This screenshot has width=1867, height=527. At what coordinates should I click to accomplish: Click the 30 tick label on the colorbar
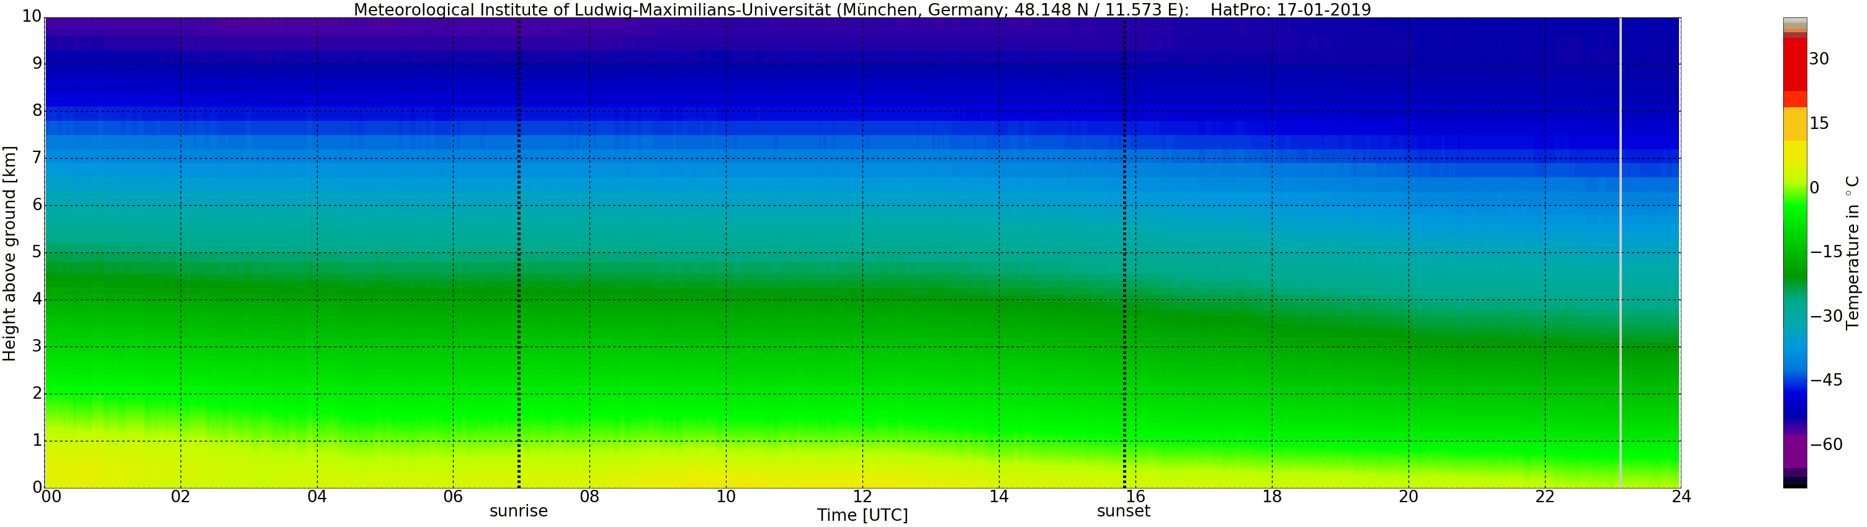click(1819, 60)
